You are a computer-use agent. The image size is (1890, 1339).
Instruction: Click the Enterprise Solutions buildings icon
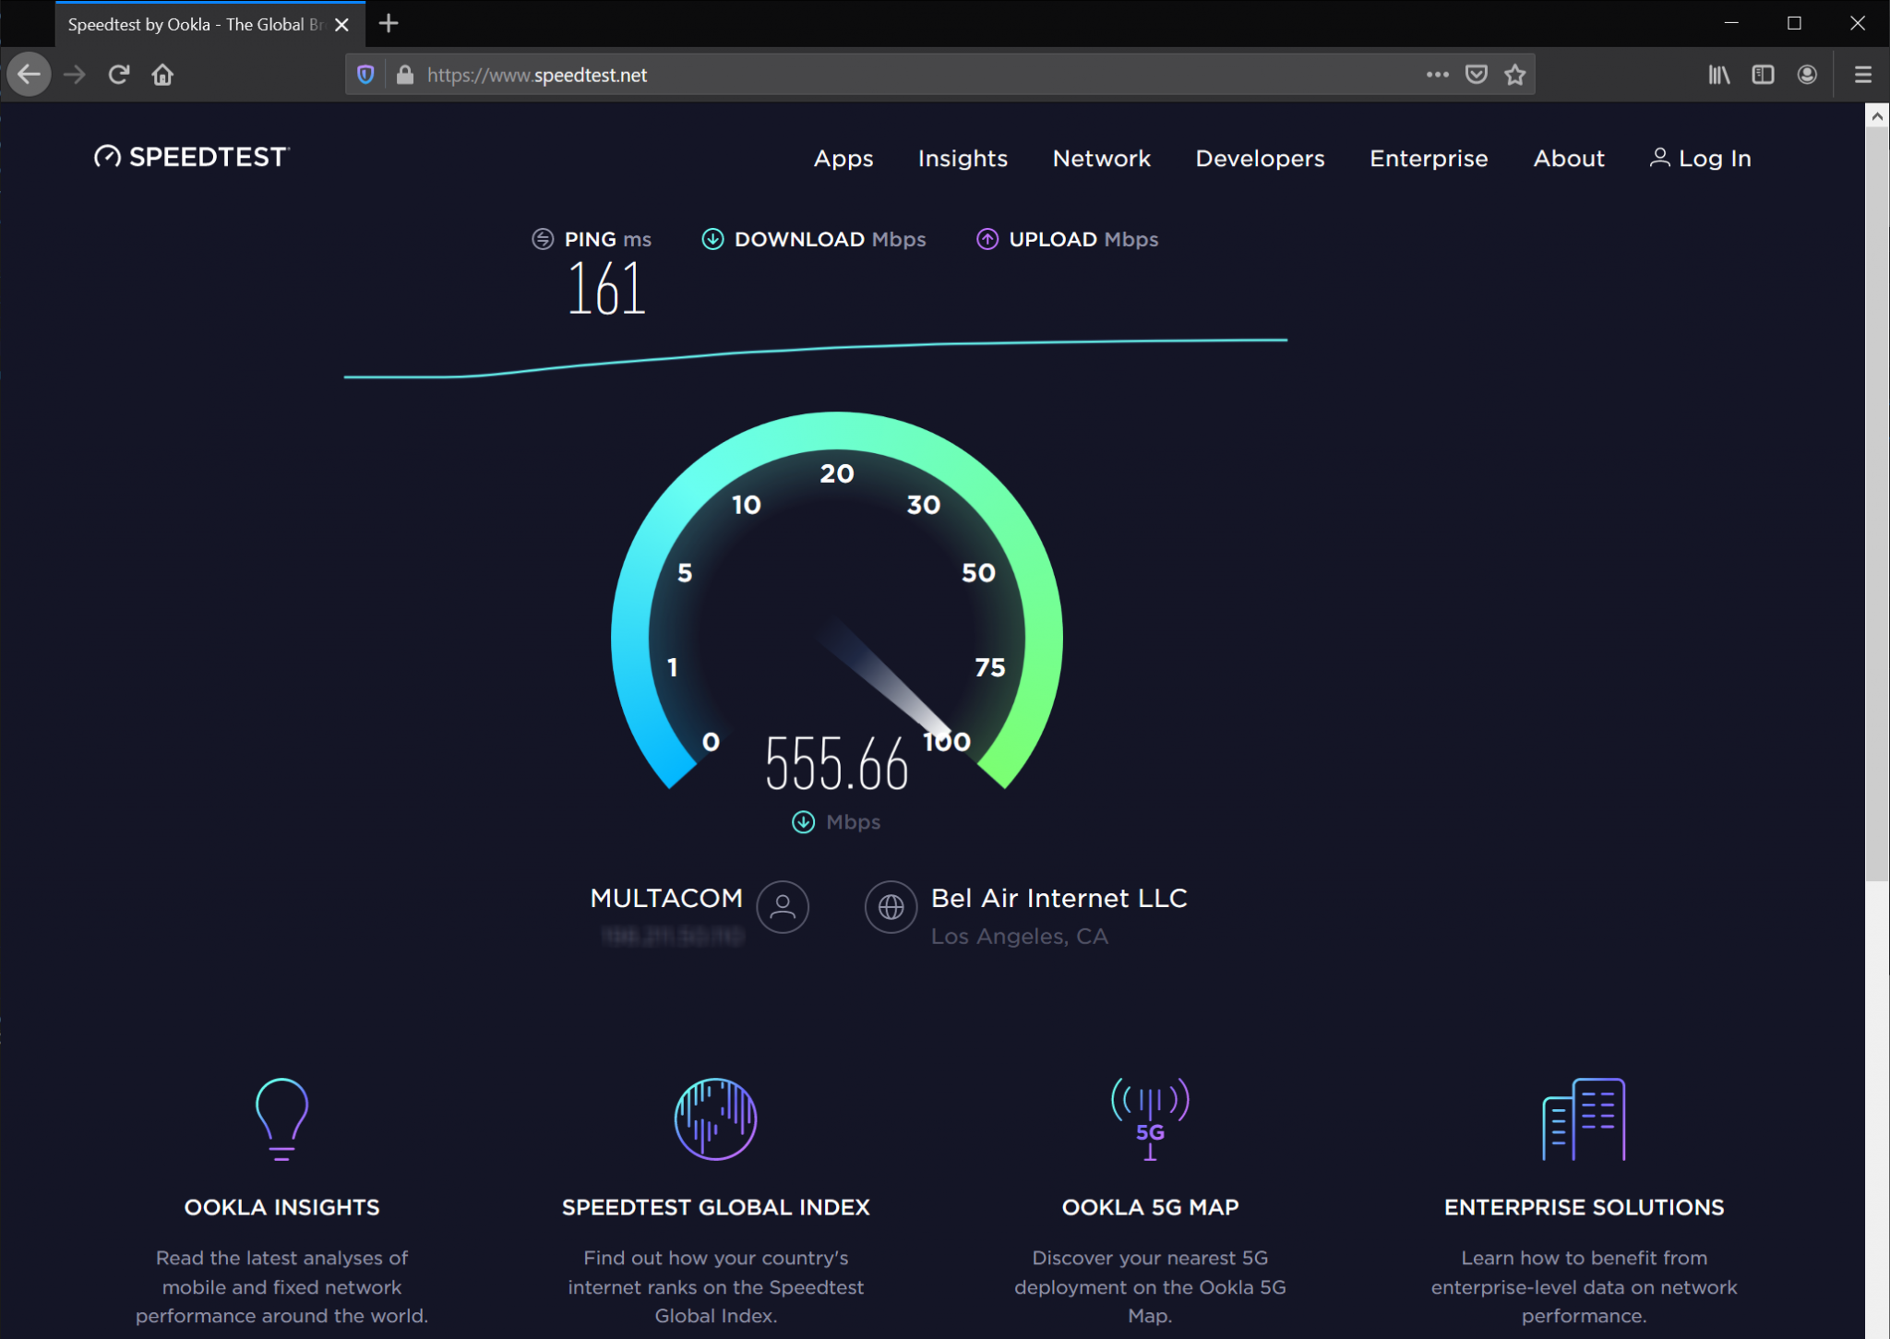(1584, 1118)
